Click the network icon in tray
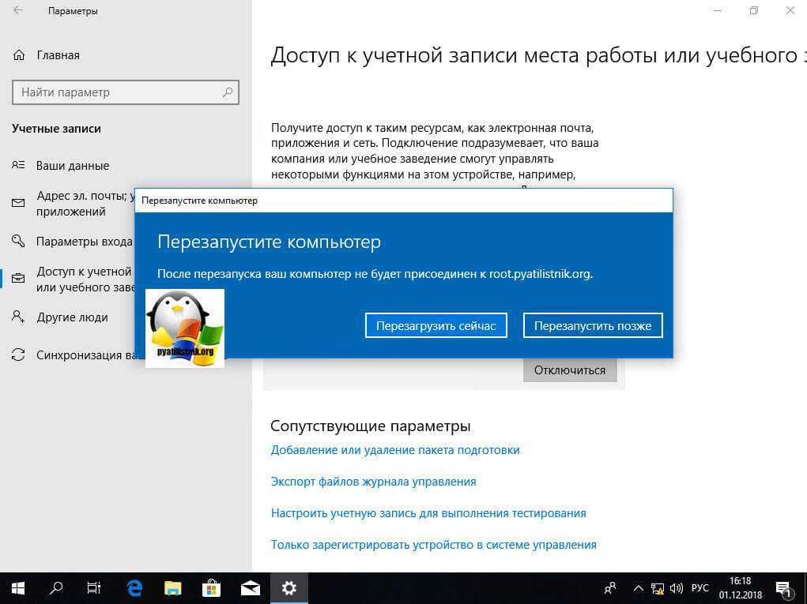 (x=658, y=588)
